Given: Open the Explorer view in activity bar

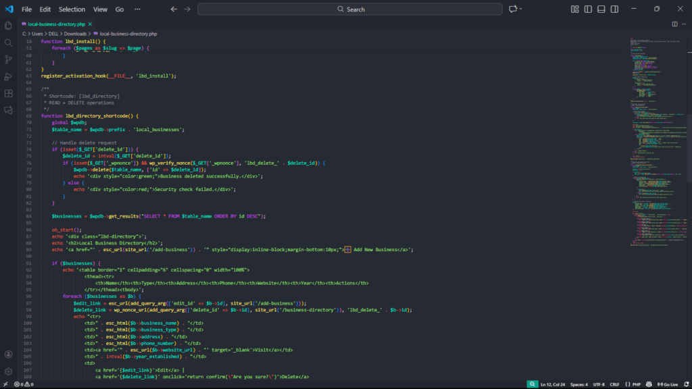Looking at the screenshot, I should click(9, 26).
